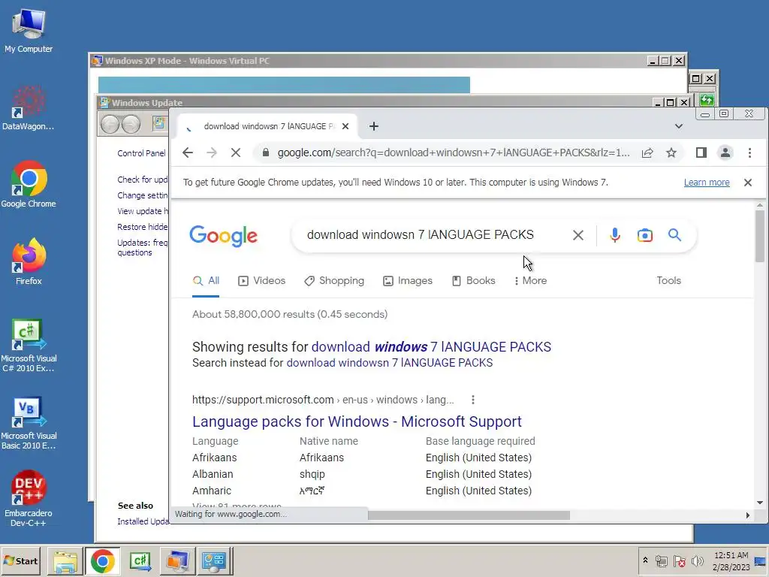The image size is (769, 577).
Task: Click horizontal scrollbar right arrow in Chrome
Action: click(747, 515)
